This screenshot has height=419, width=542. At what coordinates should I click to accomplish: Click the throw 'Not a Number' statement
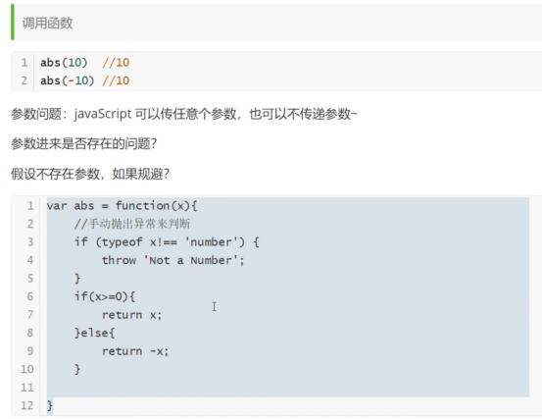click(x=172, y=260)
